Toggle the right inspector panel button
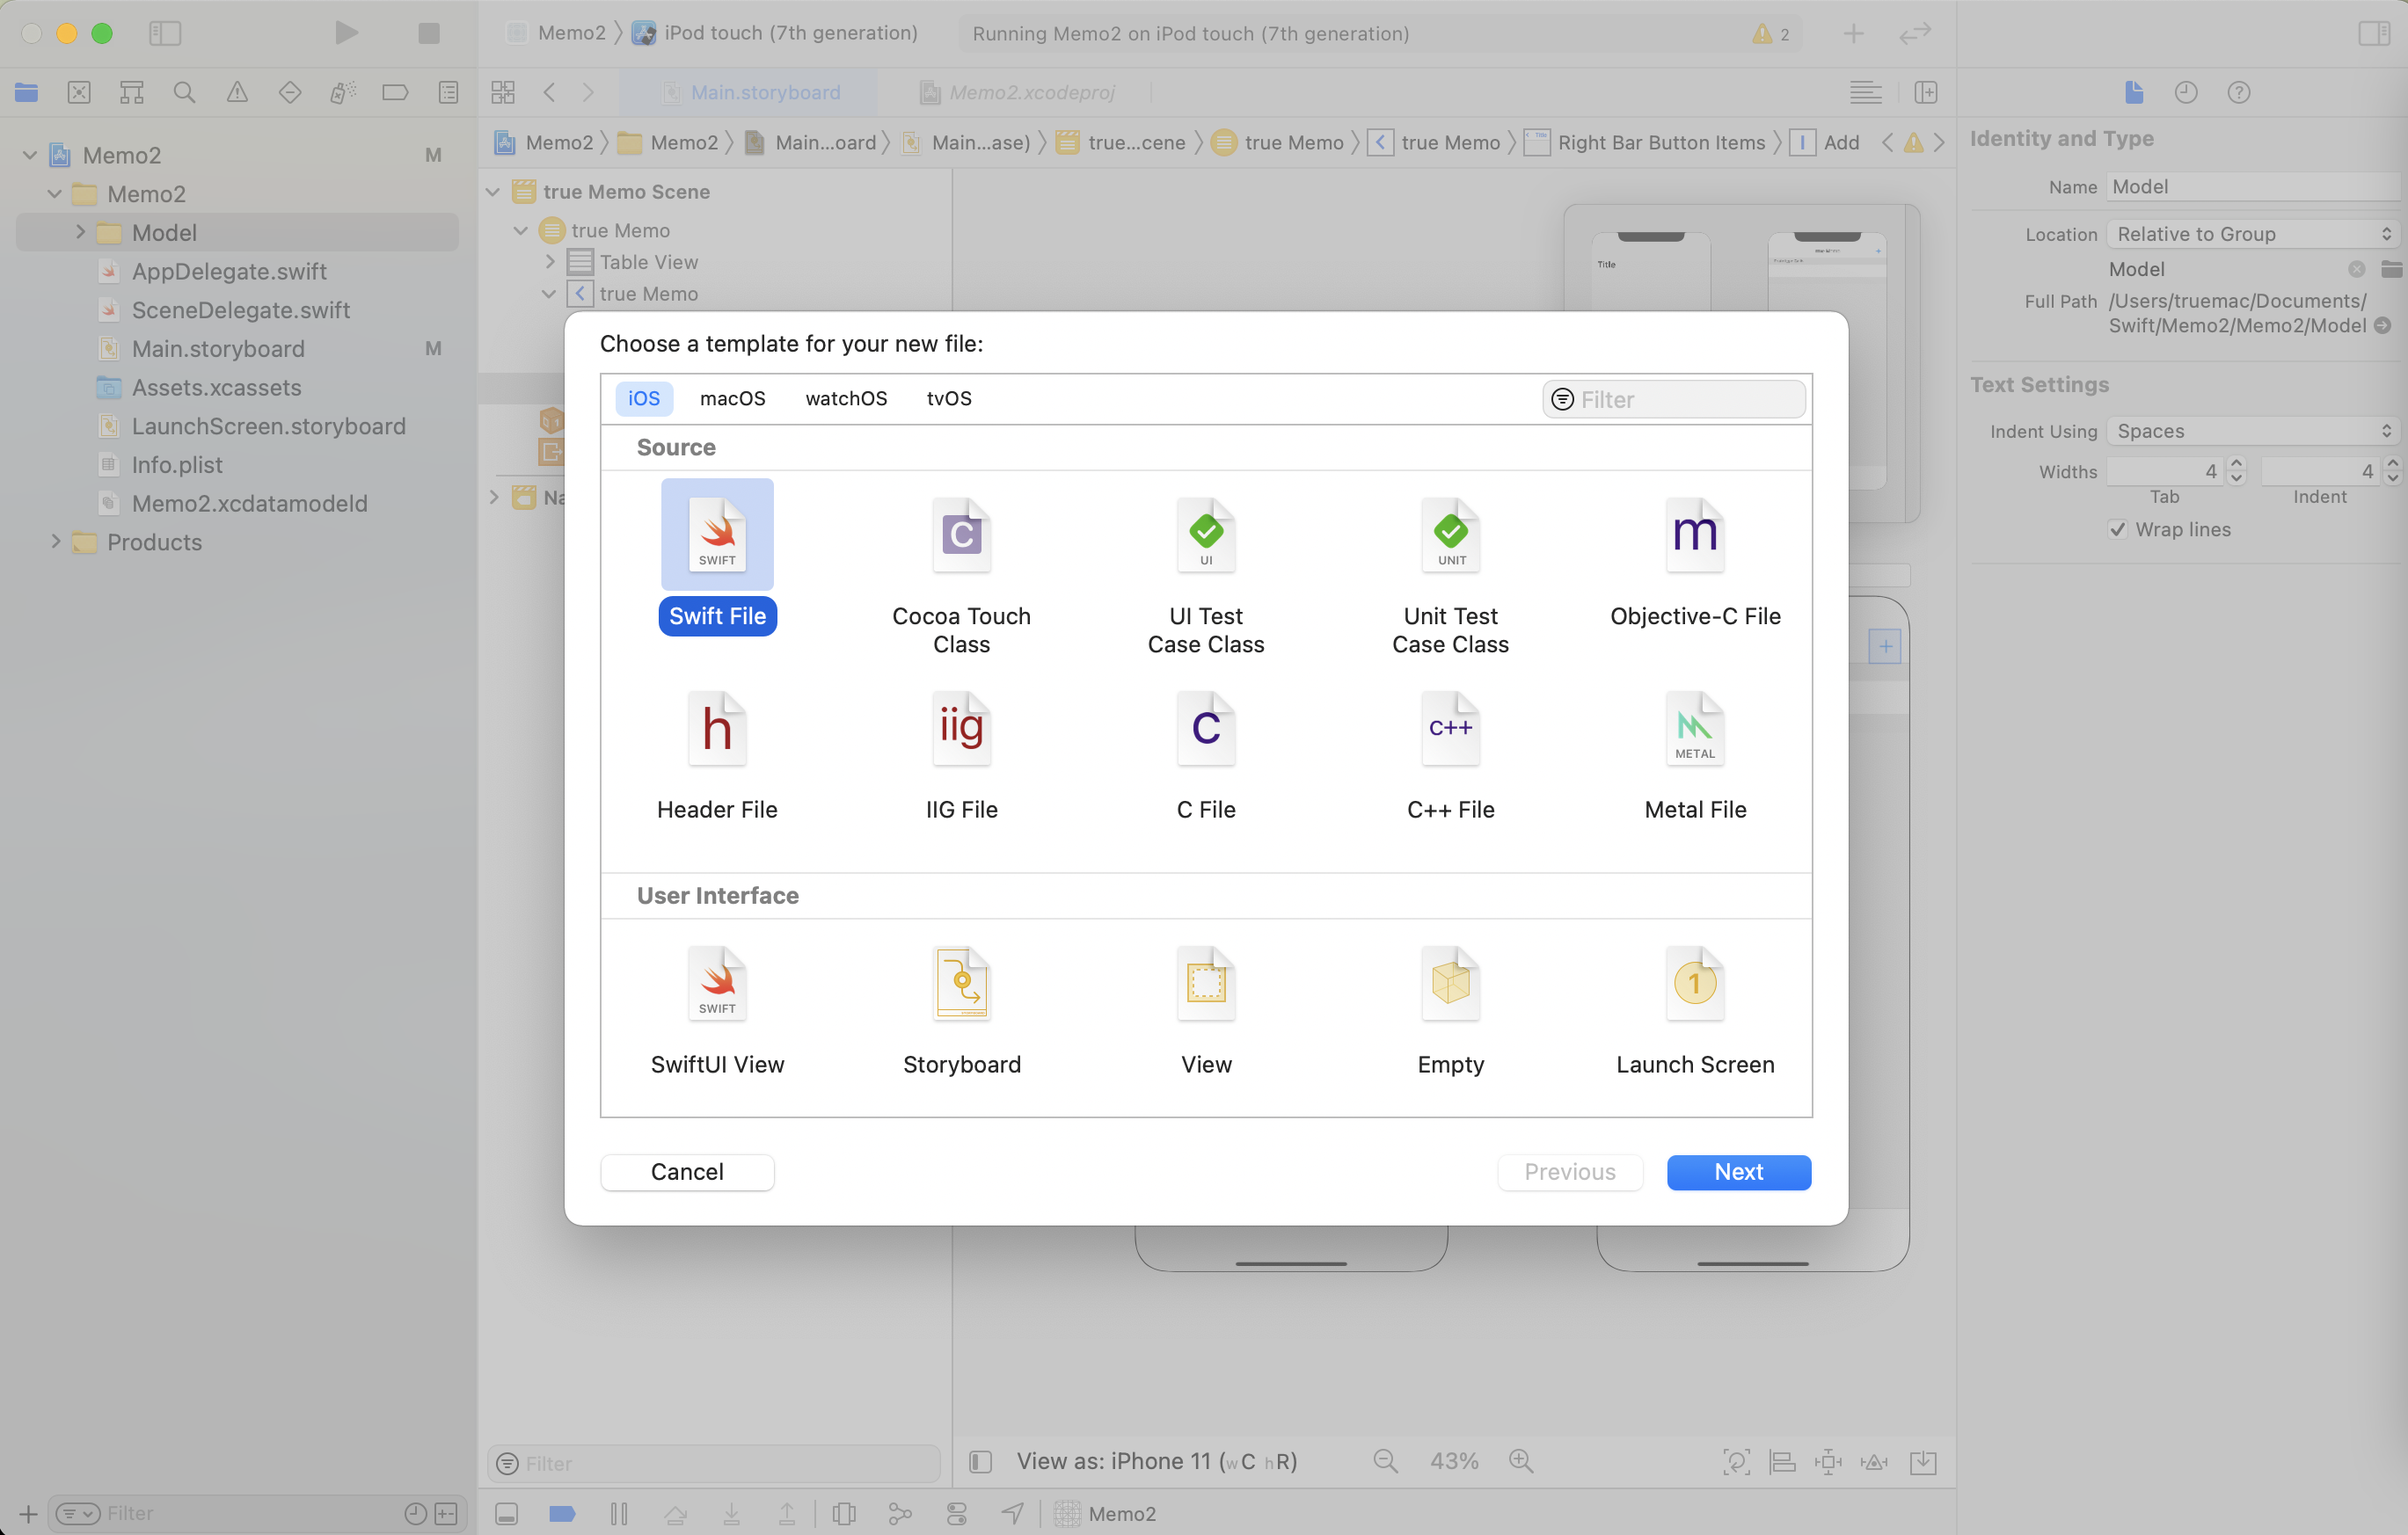 click(x=2373, y=33)
